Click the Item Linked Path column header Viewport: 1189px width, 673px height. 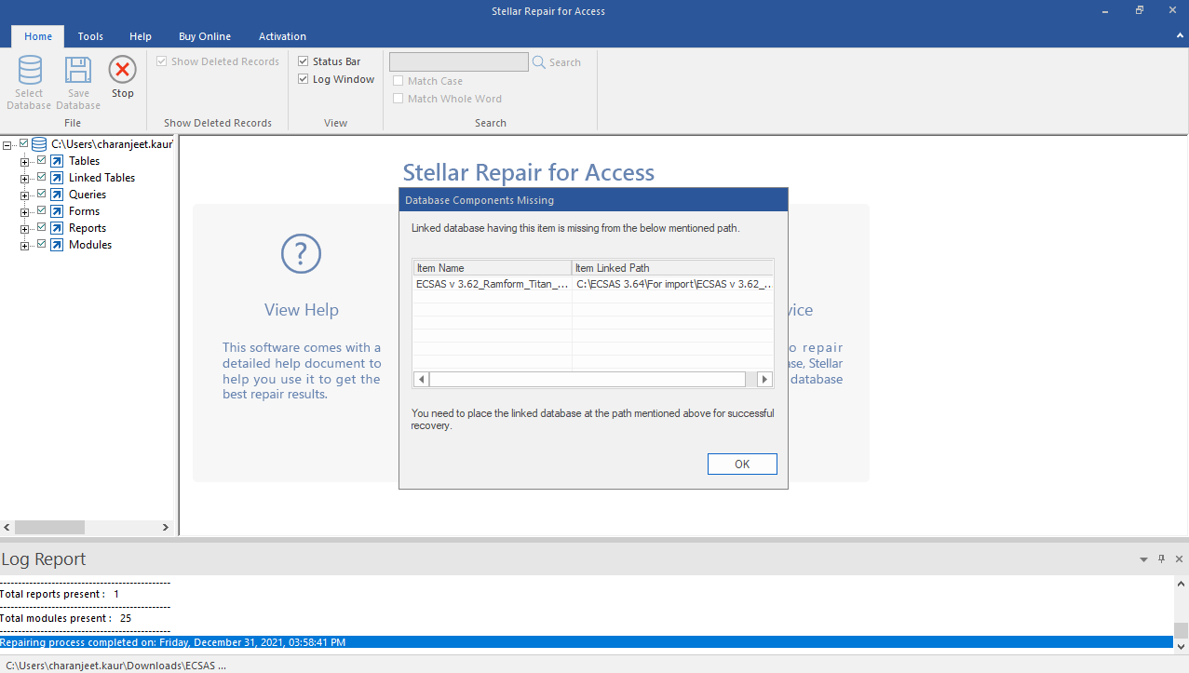tap(672, 268)
